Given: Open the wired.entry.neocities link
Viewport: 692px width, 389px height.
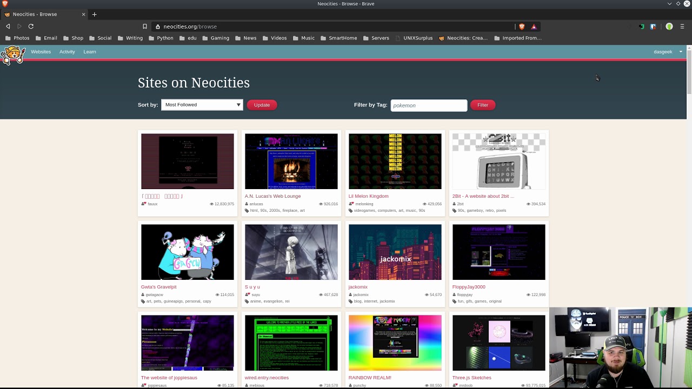Looking at the screenshot, I should click(x=267, y=378).
